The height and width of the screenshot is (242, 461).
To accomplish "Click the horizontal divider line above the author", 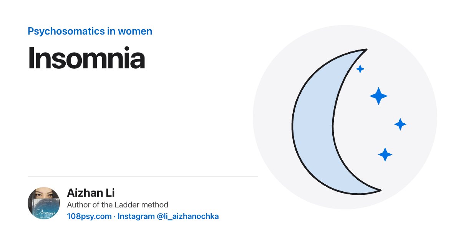I will pyautogui.click(x=143, y=177).
